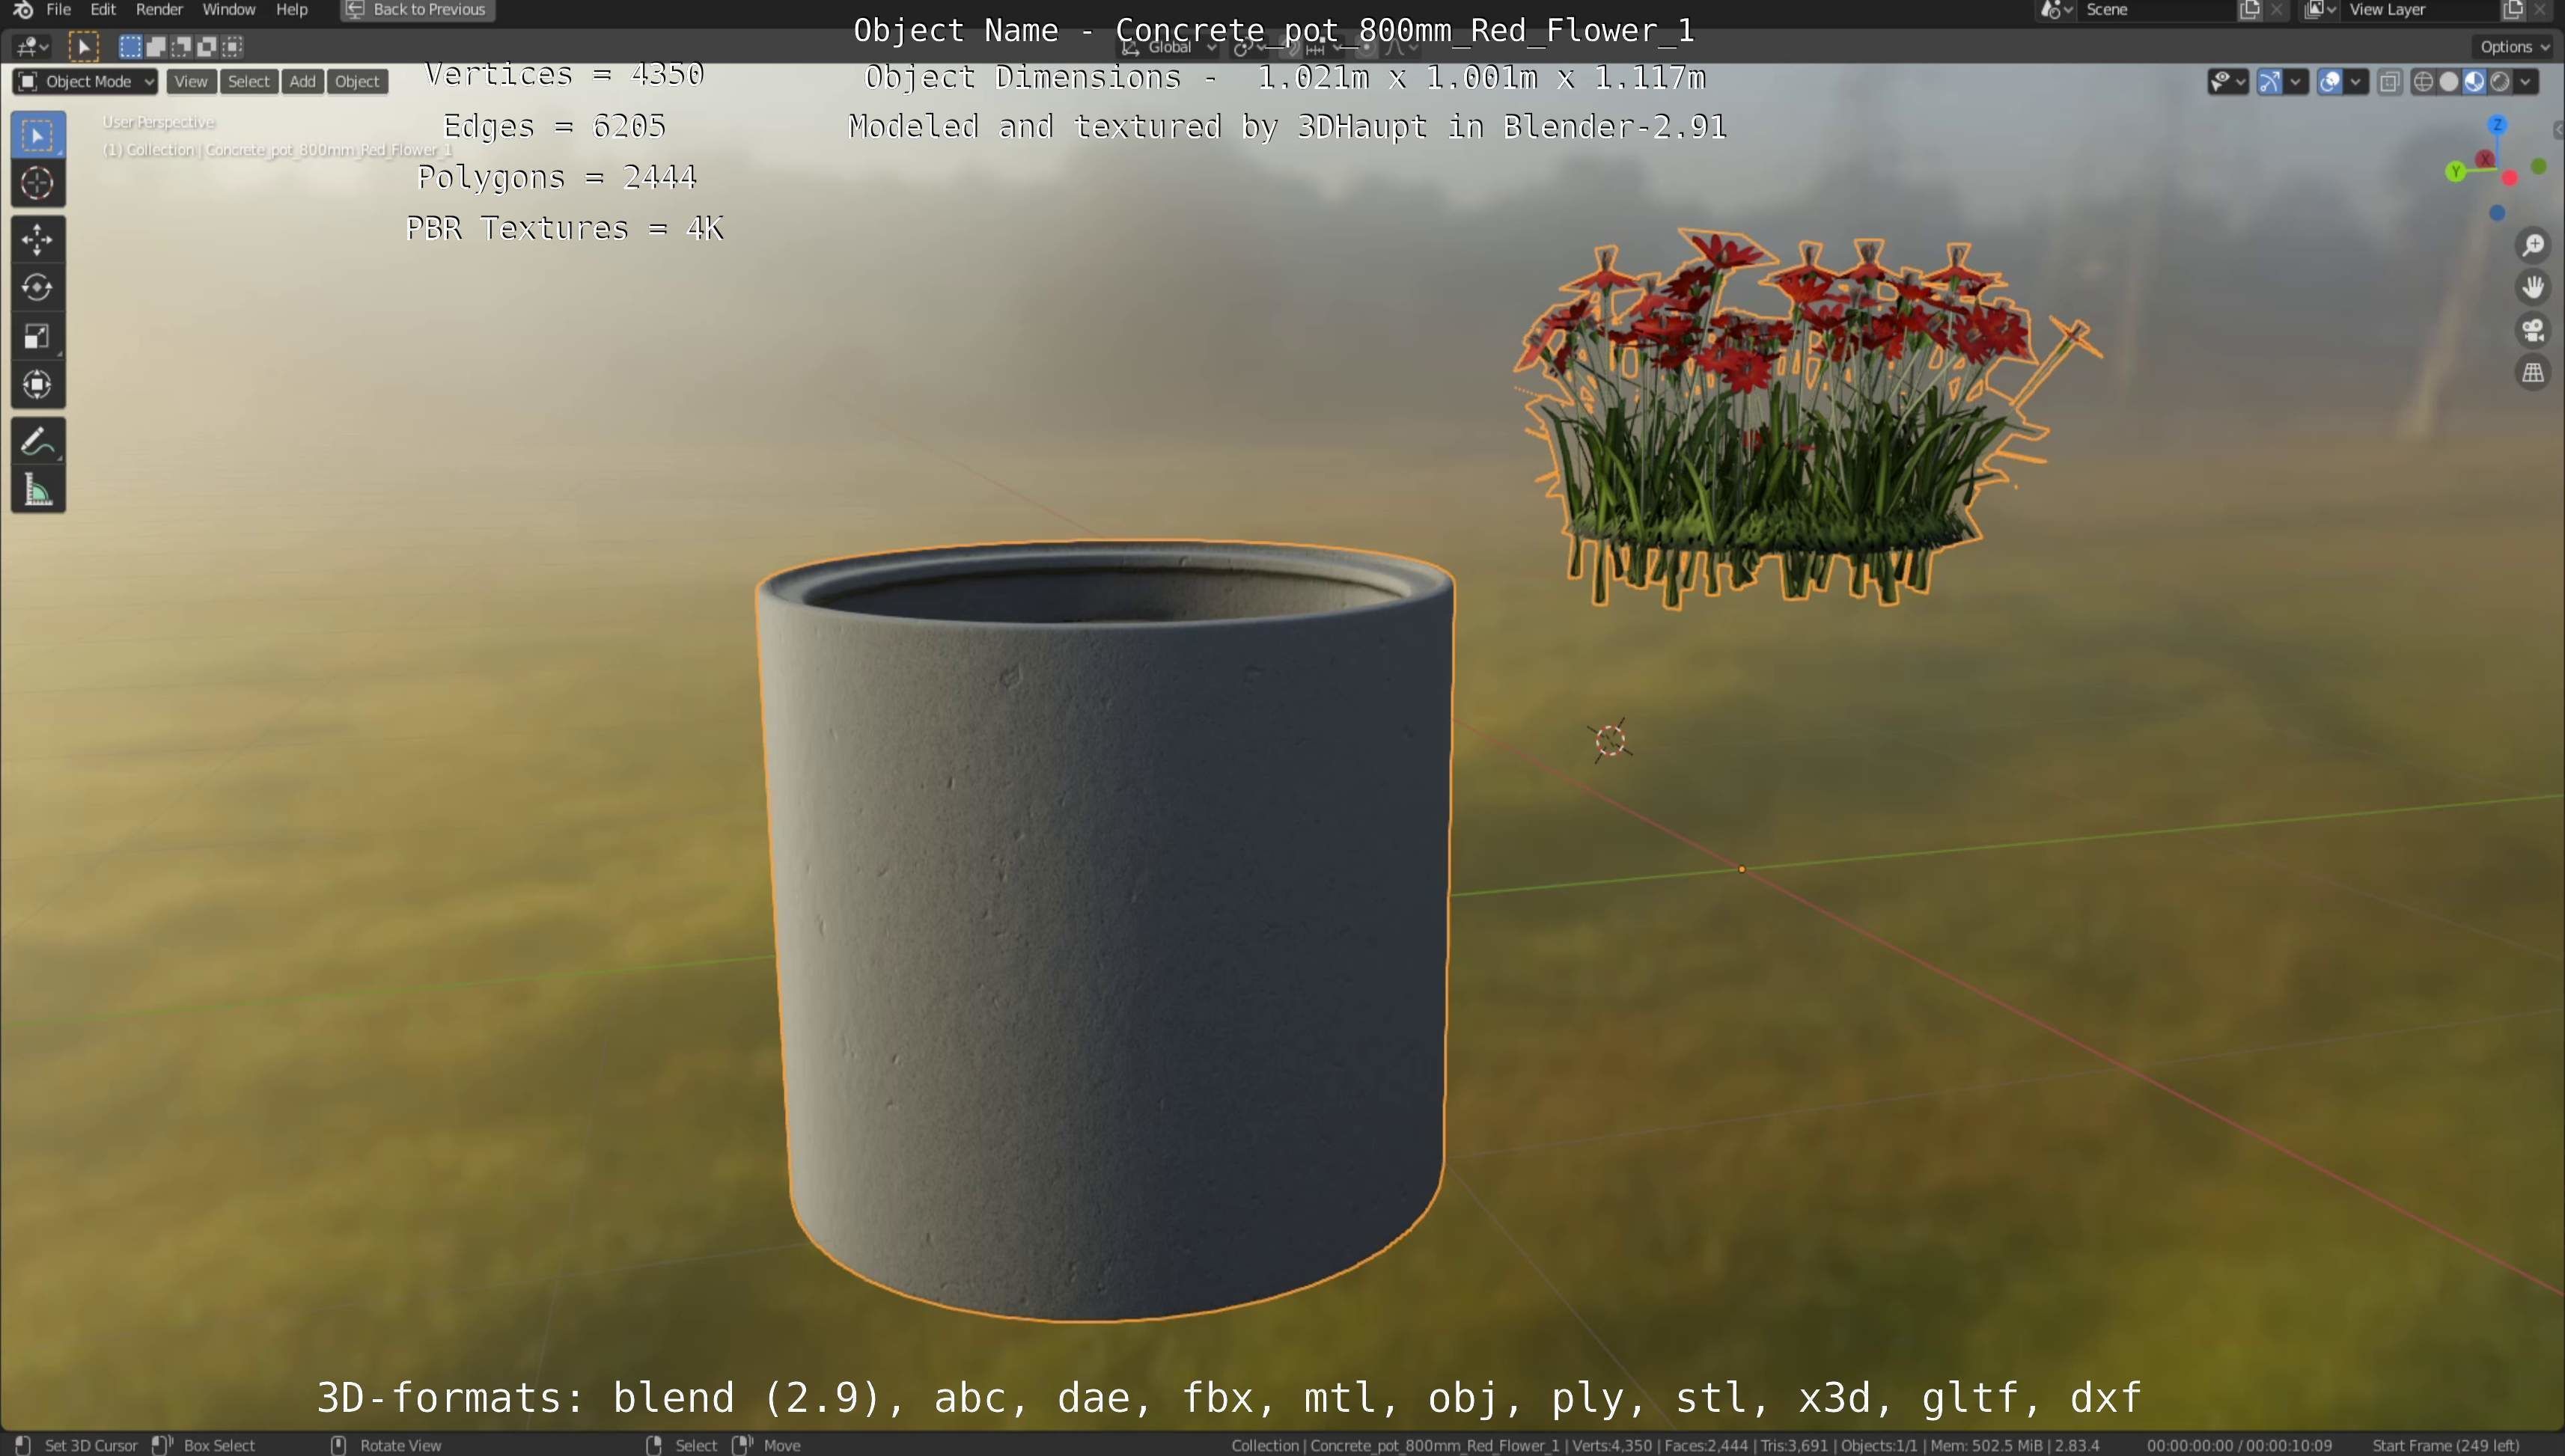Expand the gizmo options dropdown
The width and height of the screenshot is (2565, 1456).
pyautogui.click(x=2296, y=82)
